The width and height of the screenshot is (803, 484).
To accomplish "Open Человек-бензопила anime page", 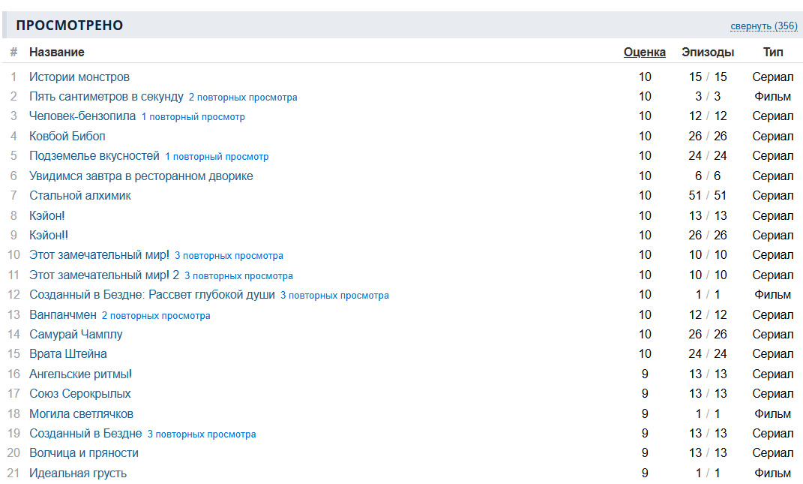I will [x=82, y=116].
